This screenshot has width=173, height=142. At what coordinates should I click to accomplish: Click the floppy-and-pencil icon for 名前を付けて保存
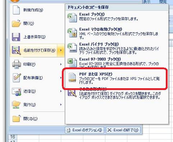[17, 50]
